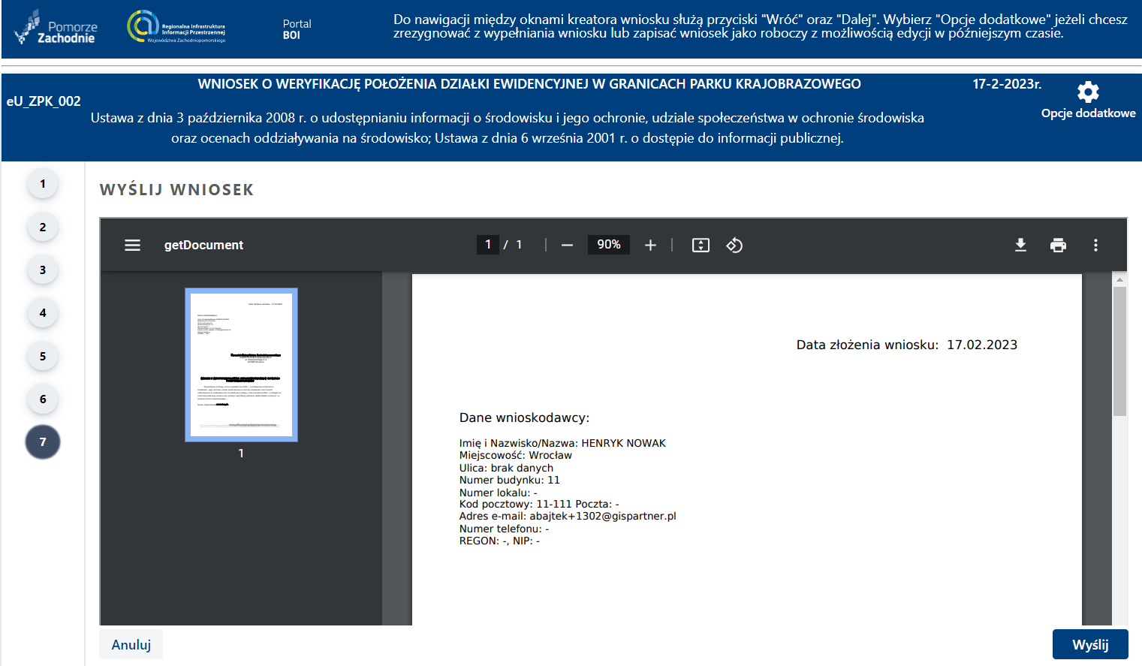This screenshot has width=1142, height=666.
Task: Zoom in with the plus icon
Action: [x=650, y=246]
